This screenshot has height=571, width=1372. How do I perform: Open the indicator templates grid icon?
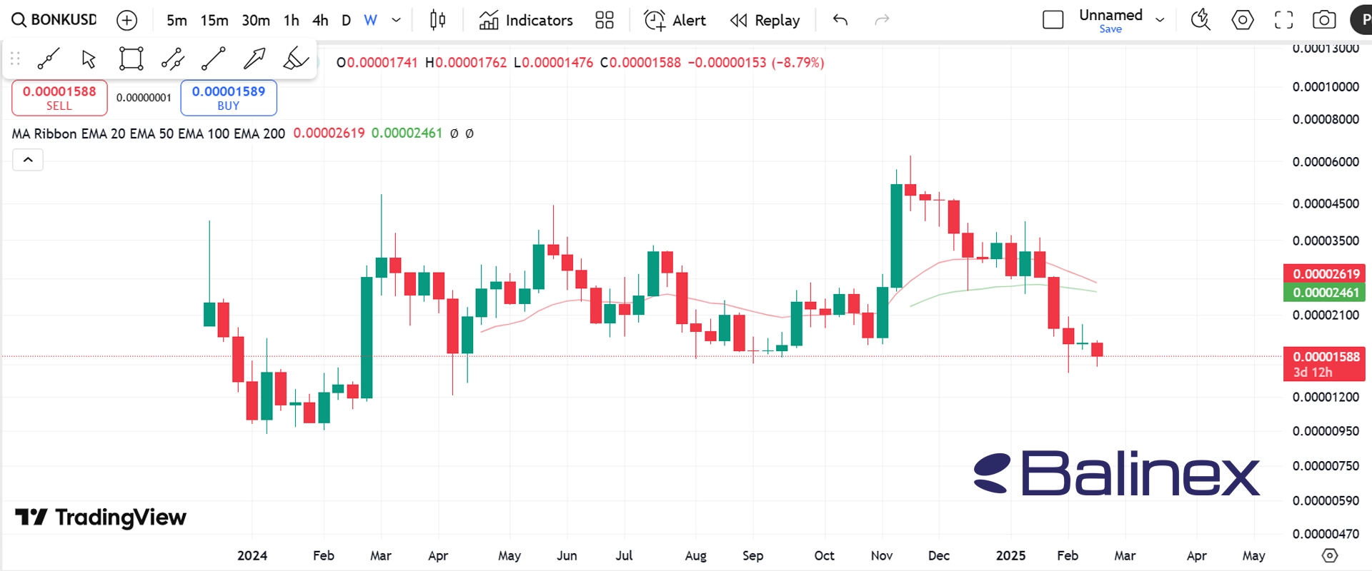tap(605, 20)
